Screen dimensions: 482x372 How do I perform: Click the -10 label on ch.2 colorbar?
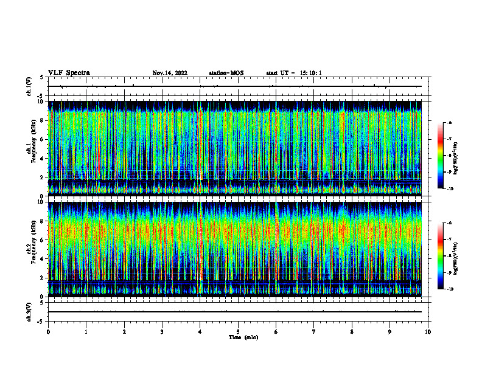450,289
